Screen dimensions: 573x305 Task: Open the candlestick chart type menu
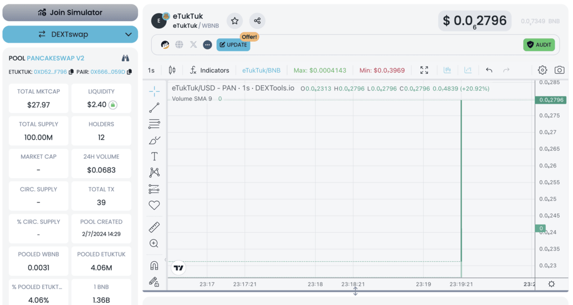[172, 70]
